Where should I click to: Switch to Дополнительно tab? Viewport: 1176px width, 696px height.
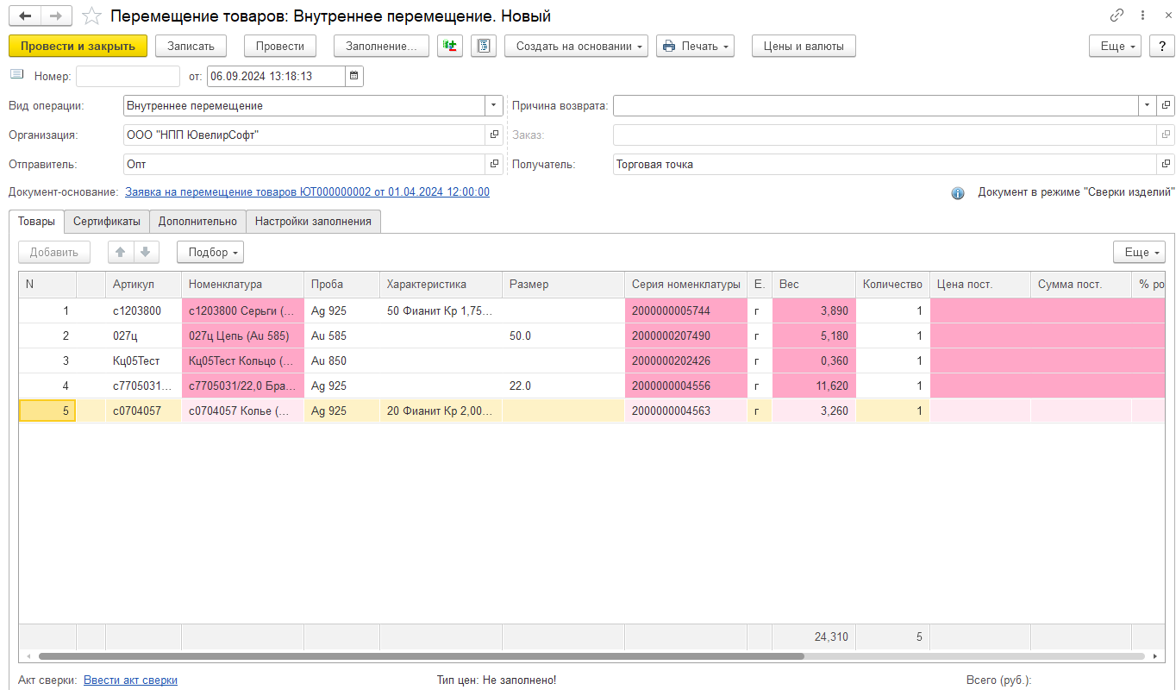click(x=197, y=221)
